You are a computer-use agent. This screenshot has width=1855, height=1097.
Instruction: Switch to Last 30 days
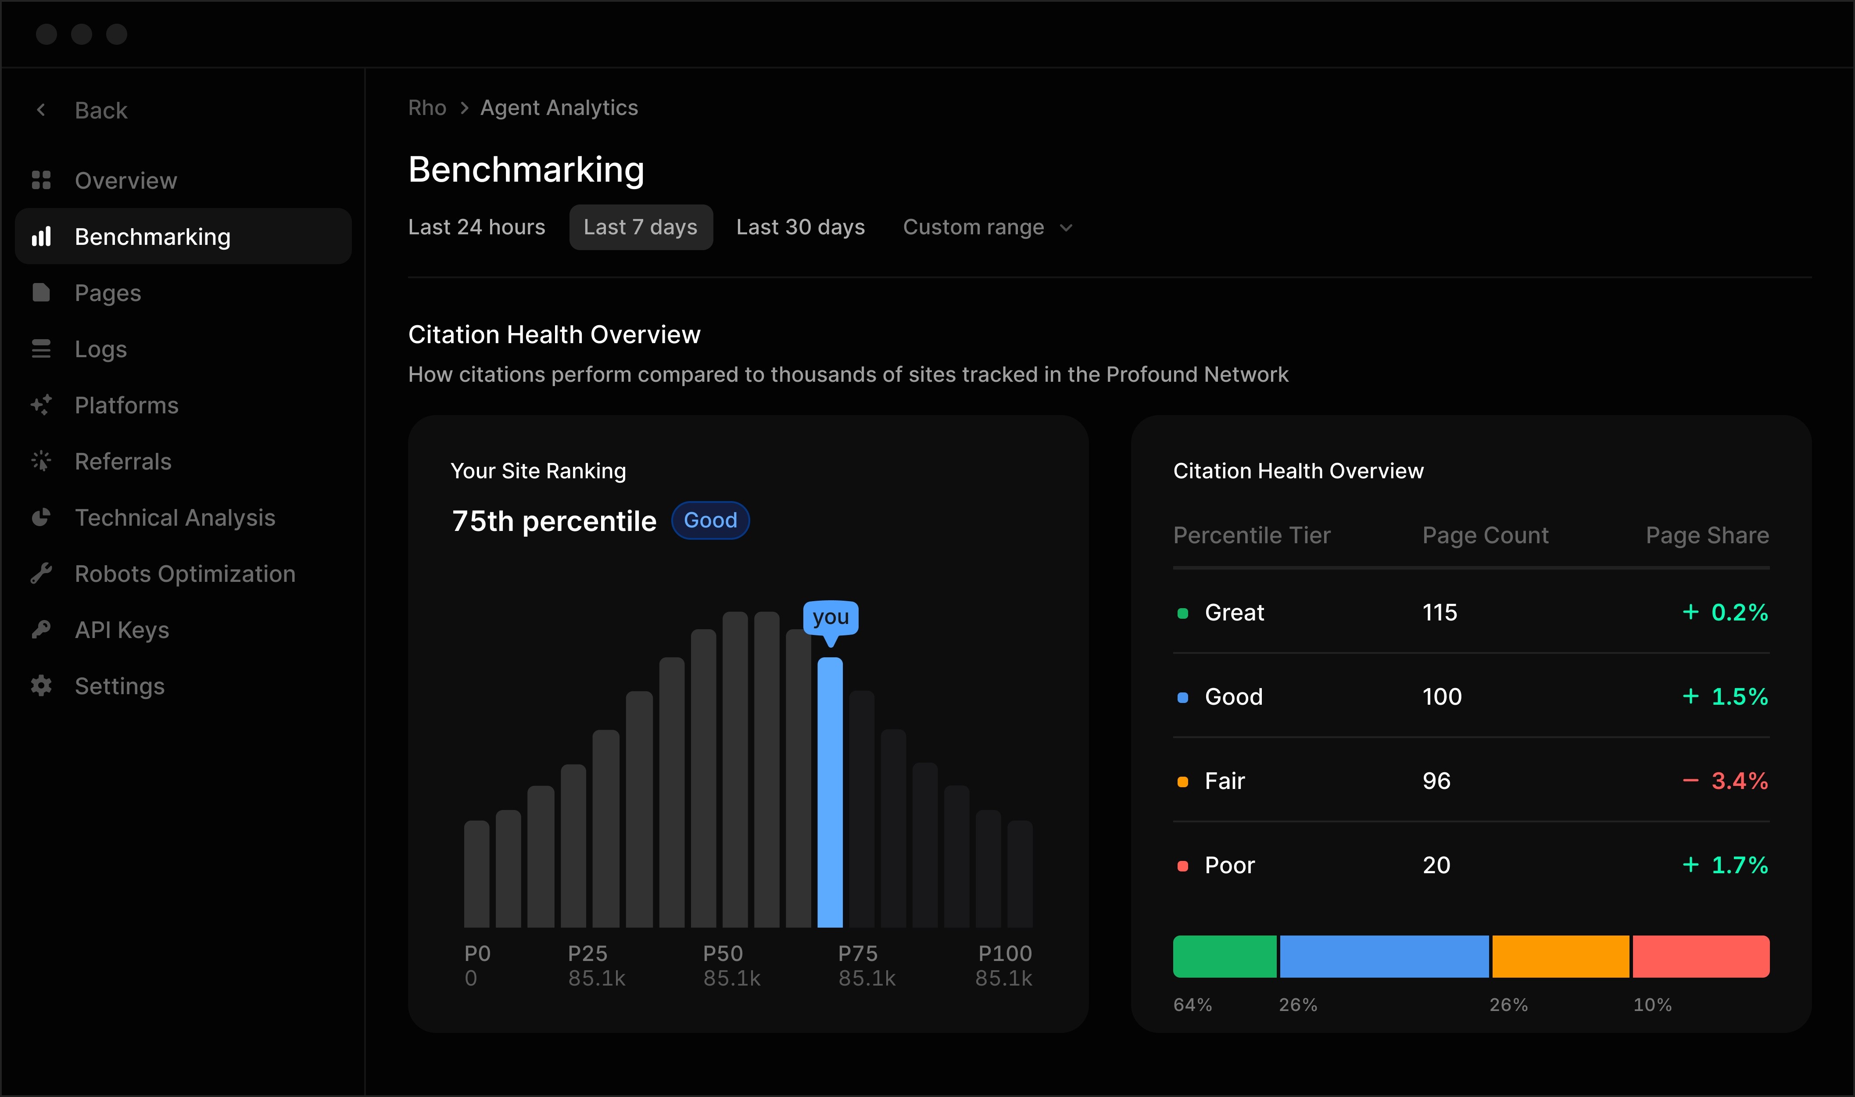tap(800, 227)
